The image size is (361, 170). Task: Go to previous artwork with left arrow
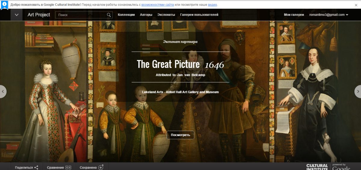pyautogui.click(x=3, y=91)
